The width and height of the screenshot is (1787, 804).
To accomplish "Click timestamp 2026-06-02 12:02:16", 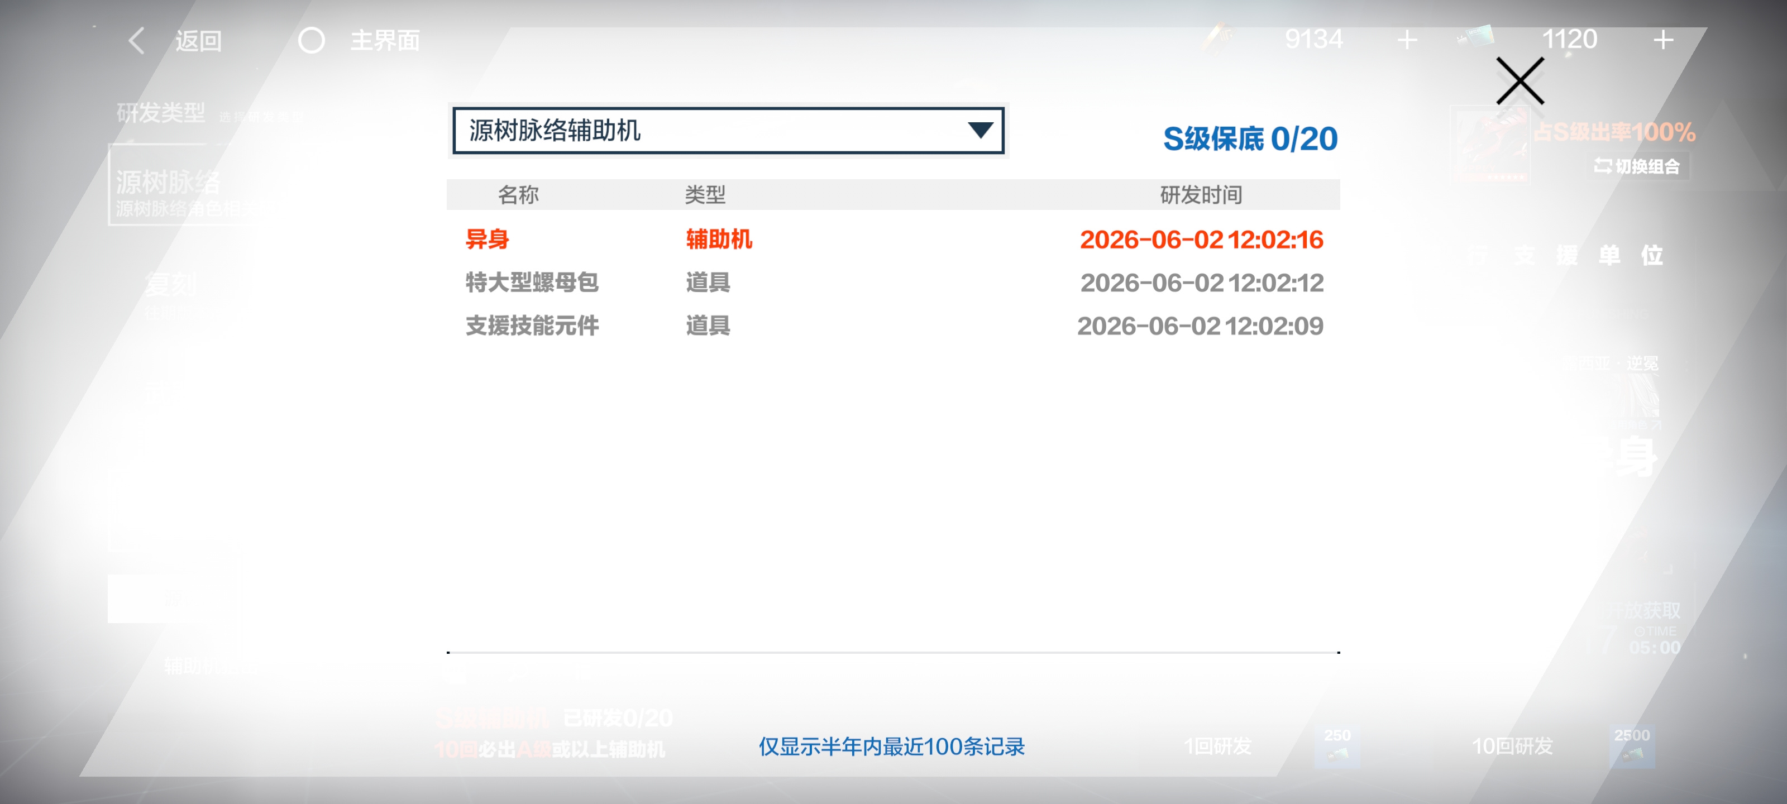I will point(1202,240).
